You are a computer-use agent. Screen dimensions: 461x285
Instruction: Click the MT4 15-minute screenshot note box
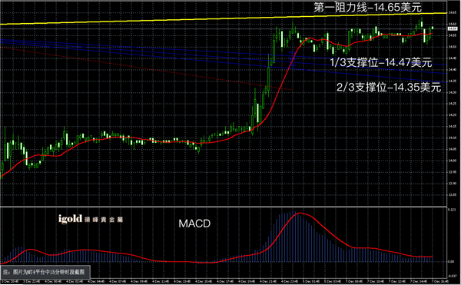(45, 272)
